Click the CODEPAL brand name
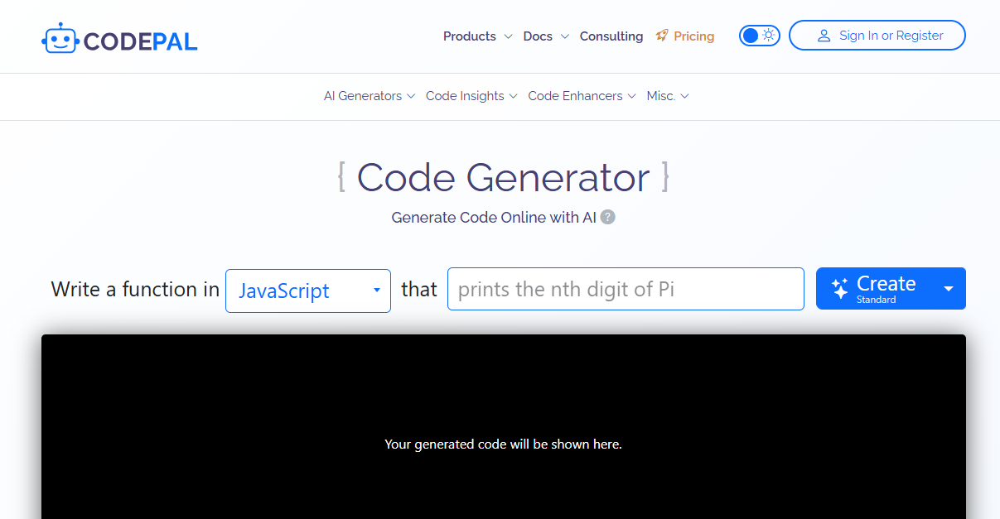 point(141,41)
